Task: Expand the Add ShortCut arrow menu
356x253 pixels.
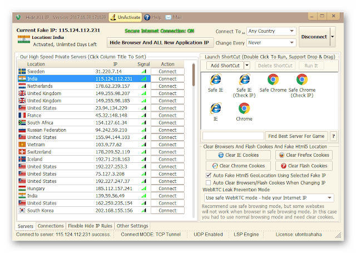Action: [247, 66]
